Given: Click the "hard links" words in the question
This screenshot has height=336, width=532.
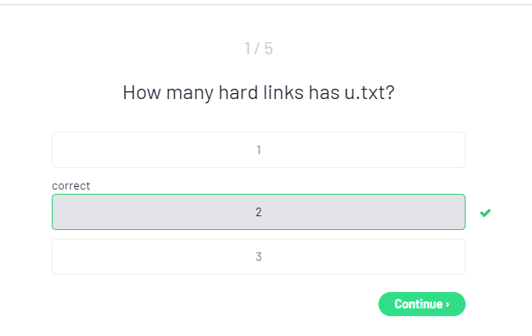Looking at the screenshot, I should click(261, 92).
